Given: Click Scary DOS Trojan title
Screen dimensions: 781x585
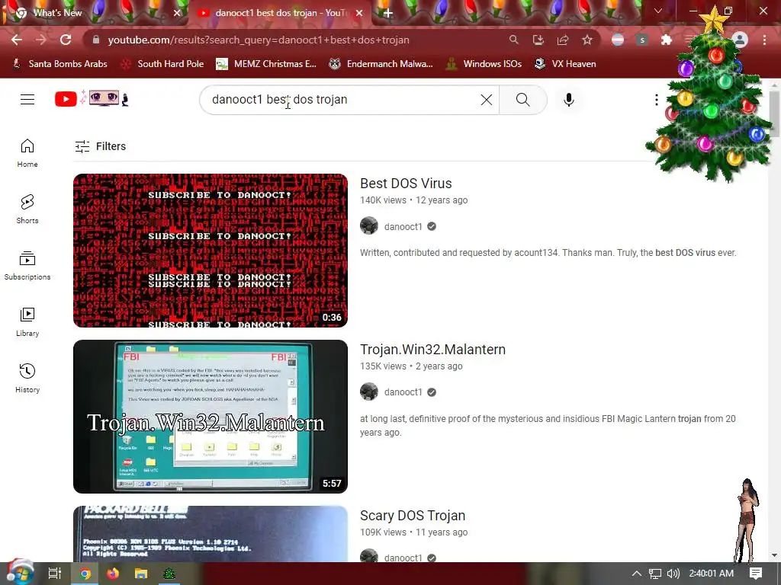Looking at the screenshot, I should coord(413,516).
